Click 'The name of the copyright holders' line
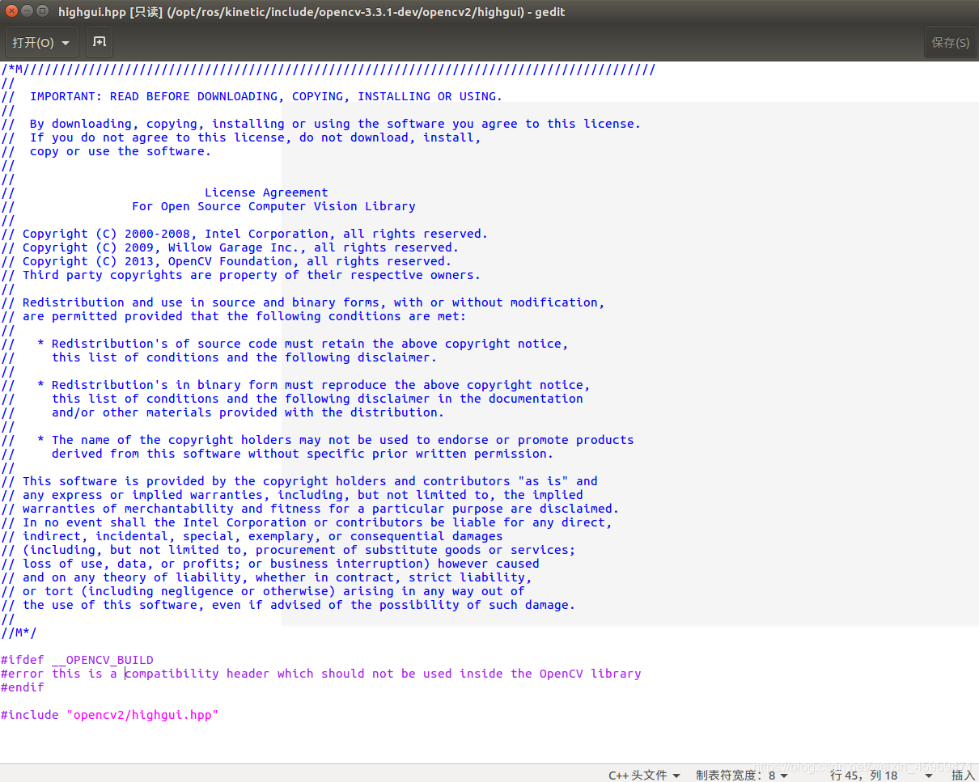The image size is (979, 782). tap(317, 440)
